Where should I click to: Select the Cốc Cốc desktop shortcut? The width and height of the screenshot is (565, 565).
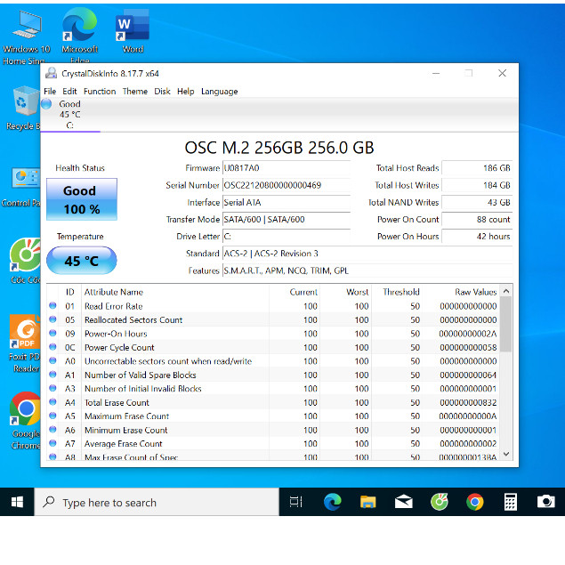pyautogui.click(x=25, y=261)
